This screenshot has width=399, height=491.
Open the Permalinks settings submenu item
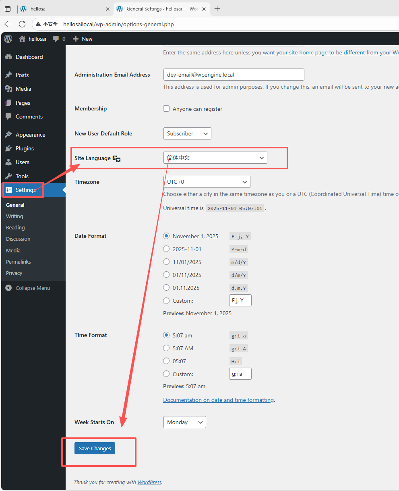click(19, 262)
